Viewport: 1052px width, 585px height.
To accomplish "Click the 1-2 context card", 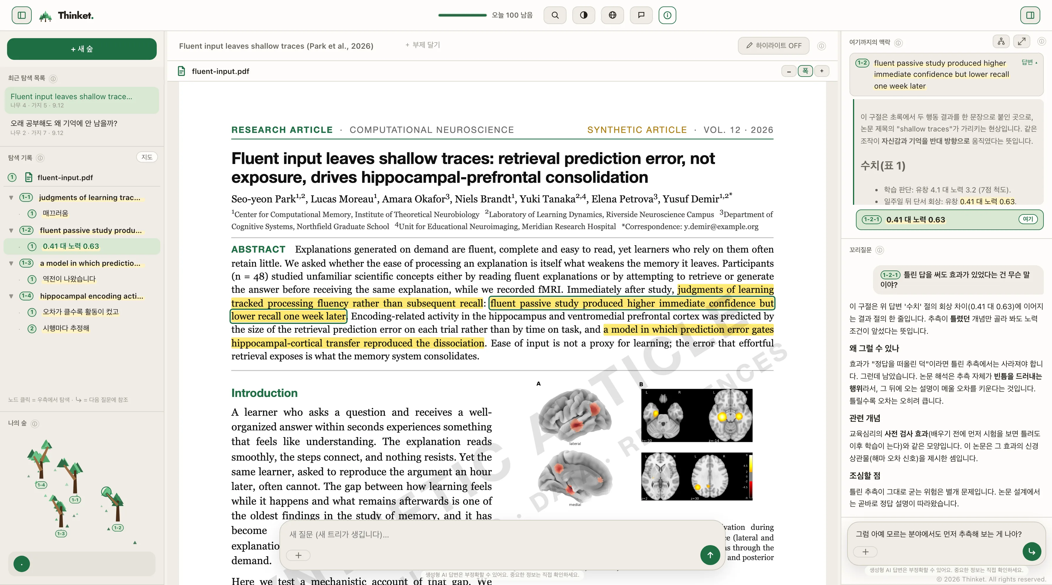I will point(946,74).
